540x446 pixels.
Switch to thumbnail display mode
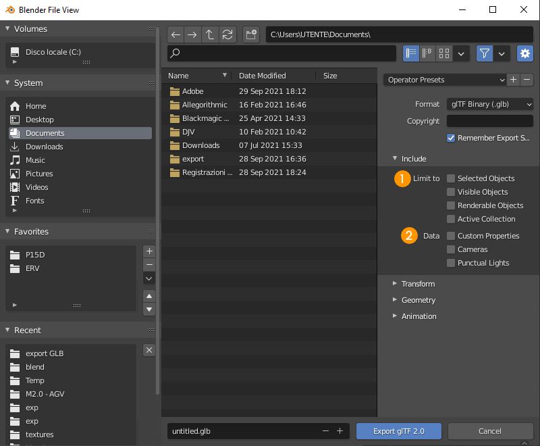(444, 53)
